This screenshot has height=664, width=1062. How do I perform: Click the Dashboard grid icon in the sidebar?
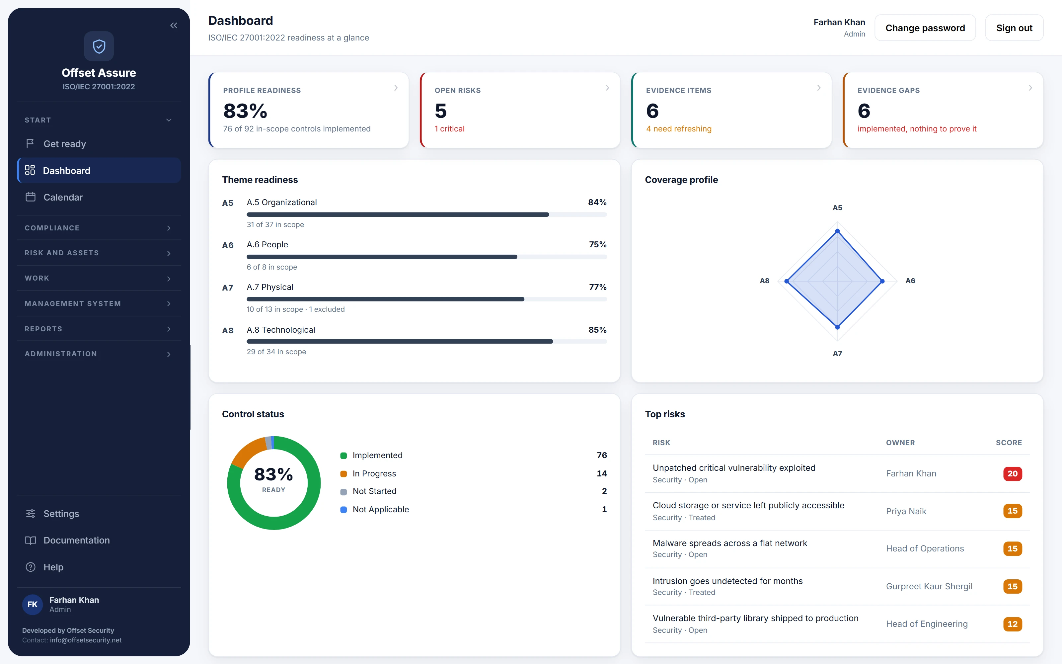(x=30, y=170)
